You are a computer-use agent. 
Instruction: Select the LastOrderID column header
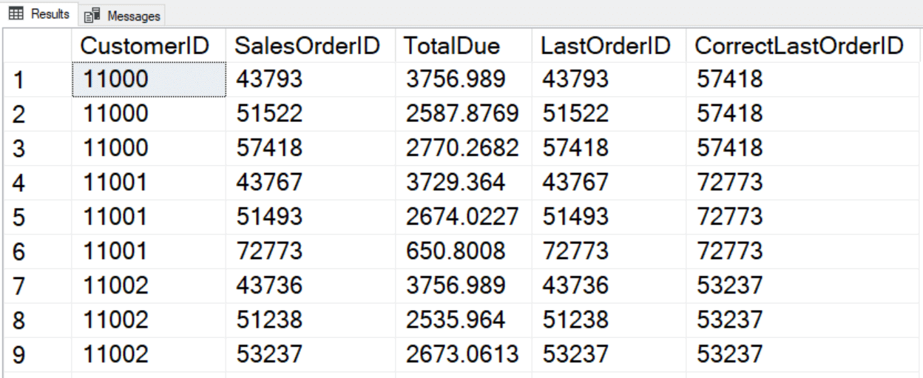(x=606, y=46)
